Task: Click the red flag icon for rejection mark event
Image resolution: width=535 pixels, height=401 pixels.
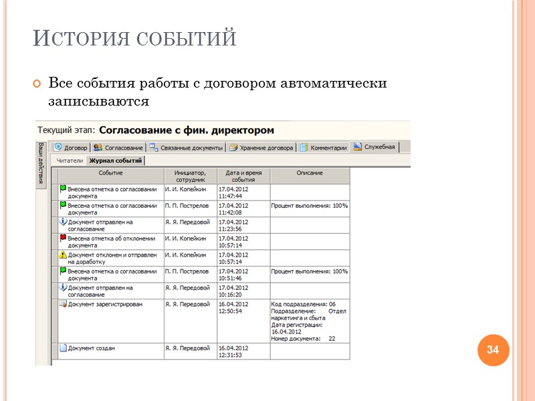Action: (63, 237)
